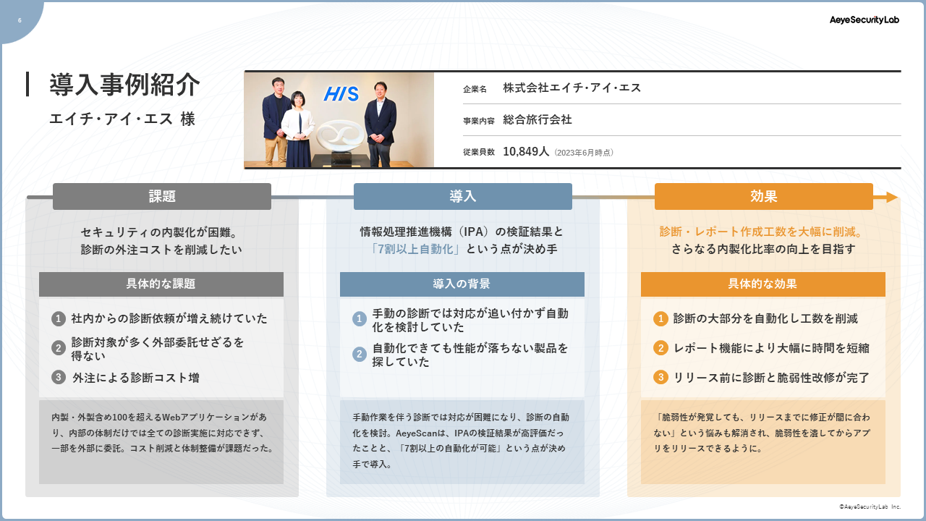Image resolution: width=926 pixels, height=521 pixels.
Task: Select the item 自動化できても性能が落ちない製品を探していた
Action: (470, 355)
